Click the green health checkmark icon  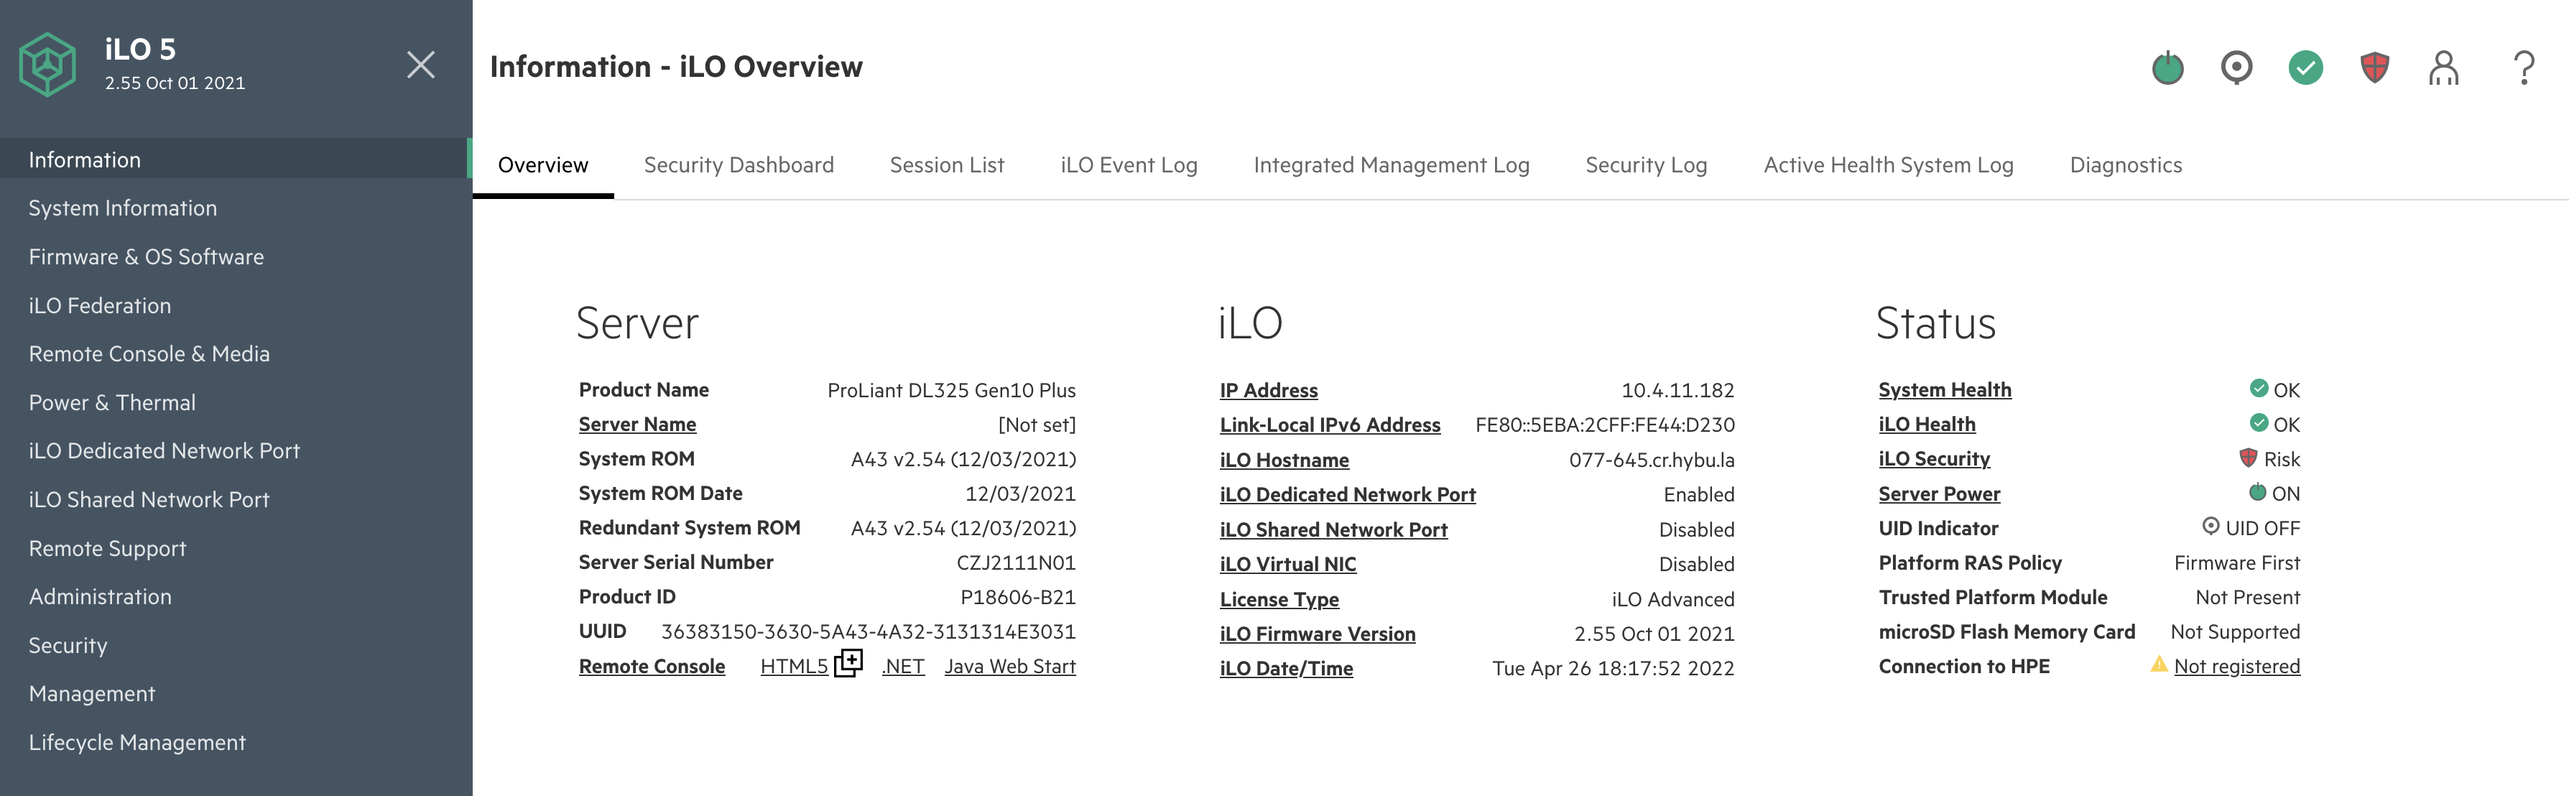coord(2305,68)
